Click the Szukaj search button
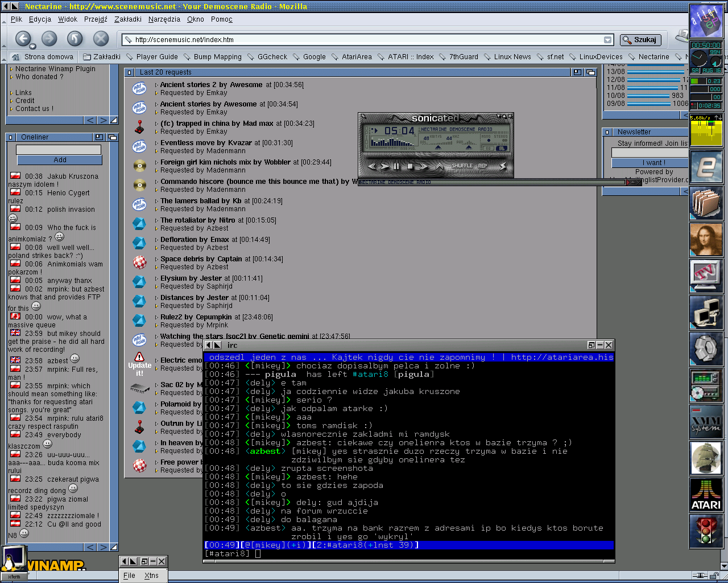This screenshot has width=728, height=583. [640, 40]
